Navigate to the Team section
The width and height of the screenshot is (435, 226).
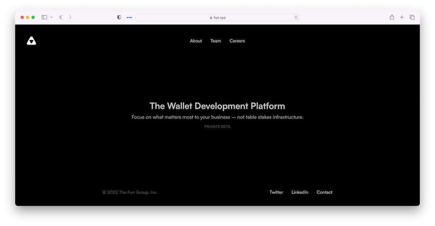tap(216, 41)
